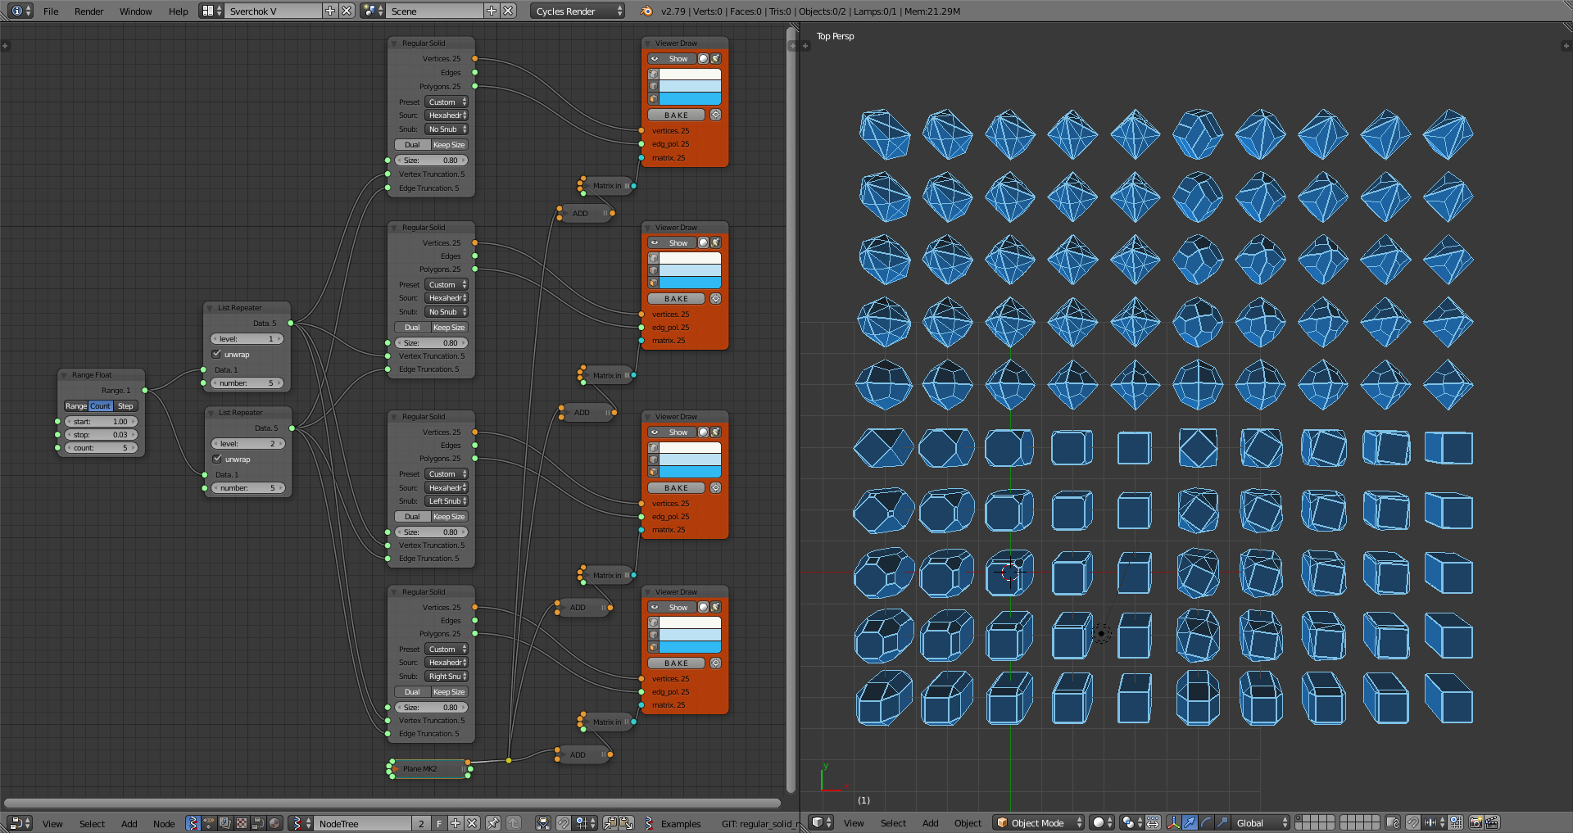Open the Object Mode dropdown
The height and width of the screenshot is (833, 1573).
point(1038,823)
